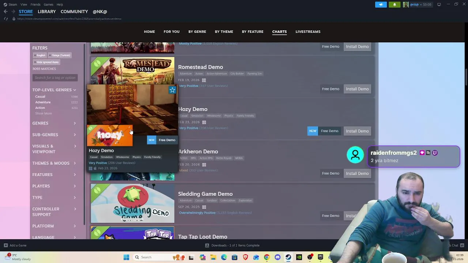
Task: Click the Steam back navigation arrow
Action: (5, 12)
